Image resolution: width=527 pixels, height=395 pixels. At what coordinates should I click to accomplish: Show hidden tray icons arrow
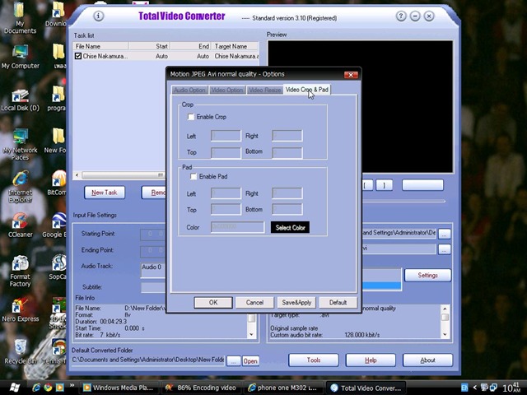click(474, 388)
